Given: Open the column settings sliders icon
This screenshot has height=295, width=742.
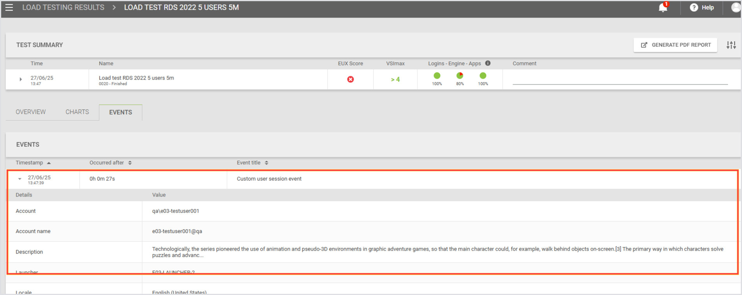Looking at the screenshot, I should coord(731,45).
